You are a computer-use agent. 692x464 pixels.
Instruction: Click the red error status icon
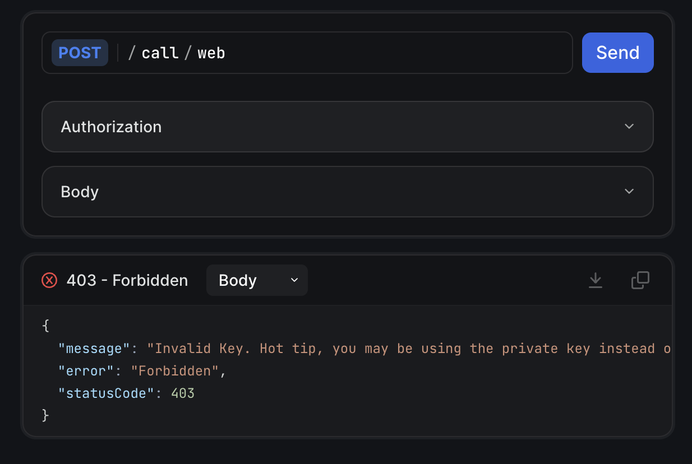49,280
